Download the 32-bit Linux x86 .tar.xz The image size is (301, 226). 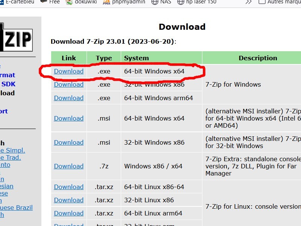click(x=68, y=200)
